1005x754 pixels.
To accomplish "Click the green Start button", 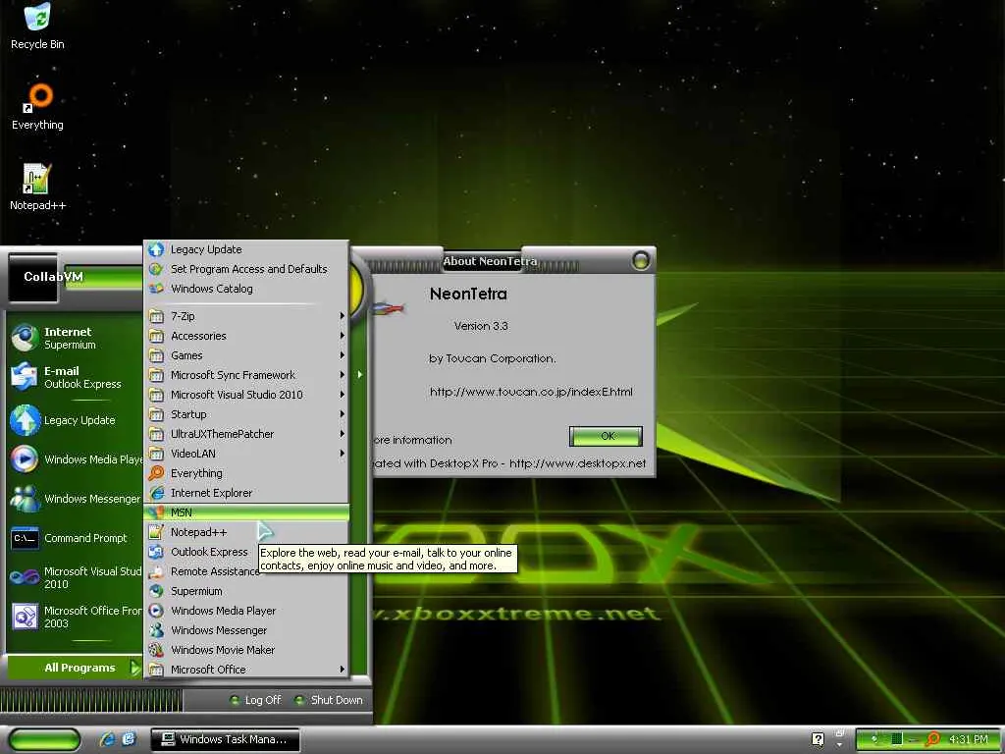I will (x=45, y=739).
